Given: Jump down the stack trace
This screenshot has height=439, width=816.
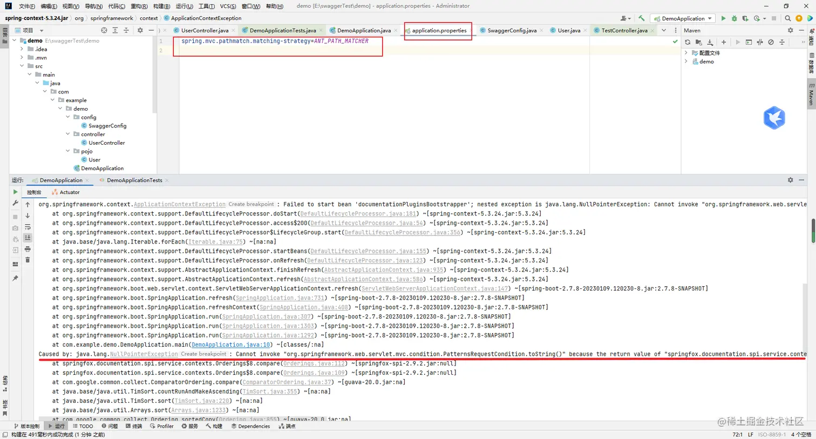Looking at the screenshot, I should (28, 215).
